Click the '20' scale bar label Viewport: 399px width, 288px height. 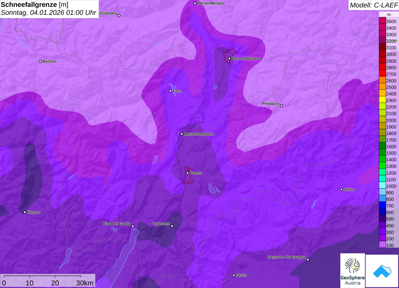[x=55, y=283]
